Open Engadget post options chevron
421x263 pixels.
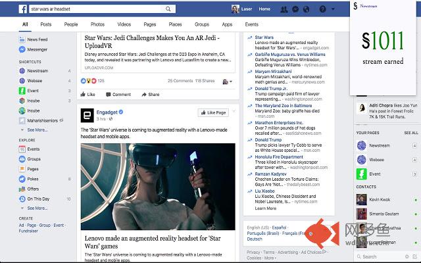coord(234,111)
